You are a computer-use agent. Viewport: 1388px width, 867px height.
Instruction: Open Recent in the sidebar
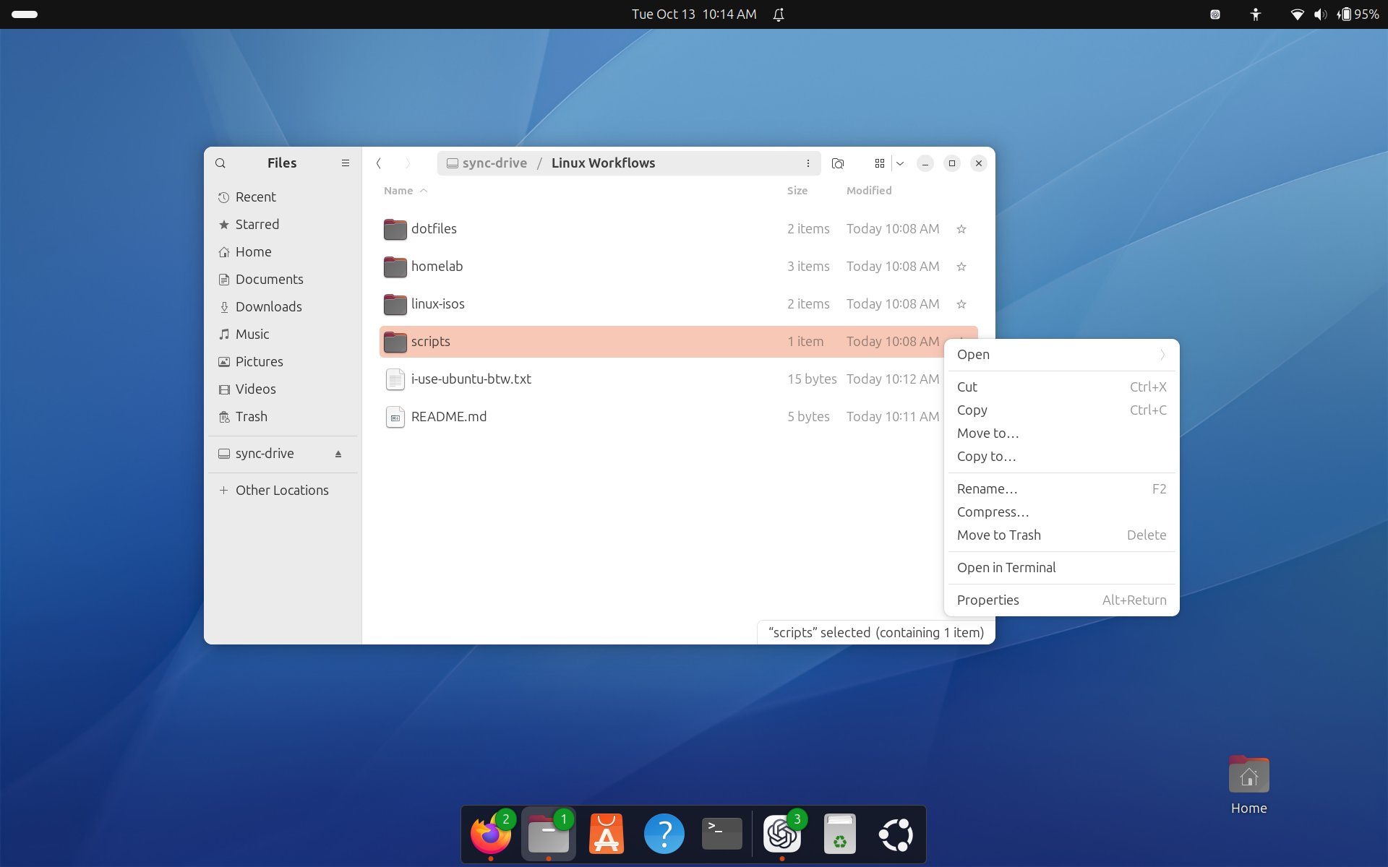pos(283,197)
